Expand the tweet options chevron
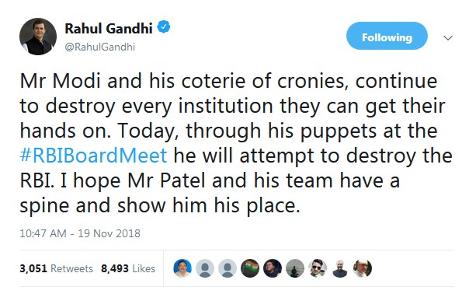Image resolution: width=476 pixels, height=294 pixels. click(448, 37)
